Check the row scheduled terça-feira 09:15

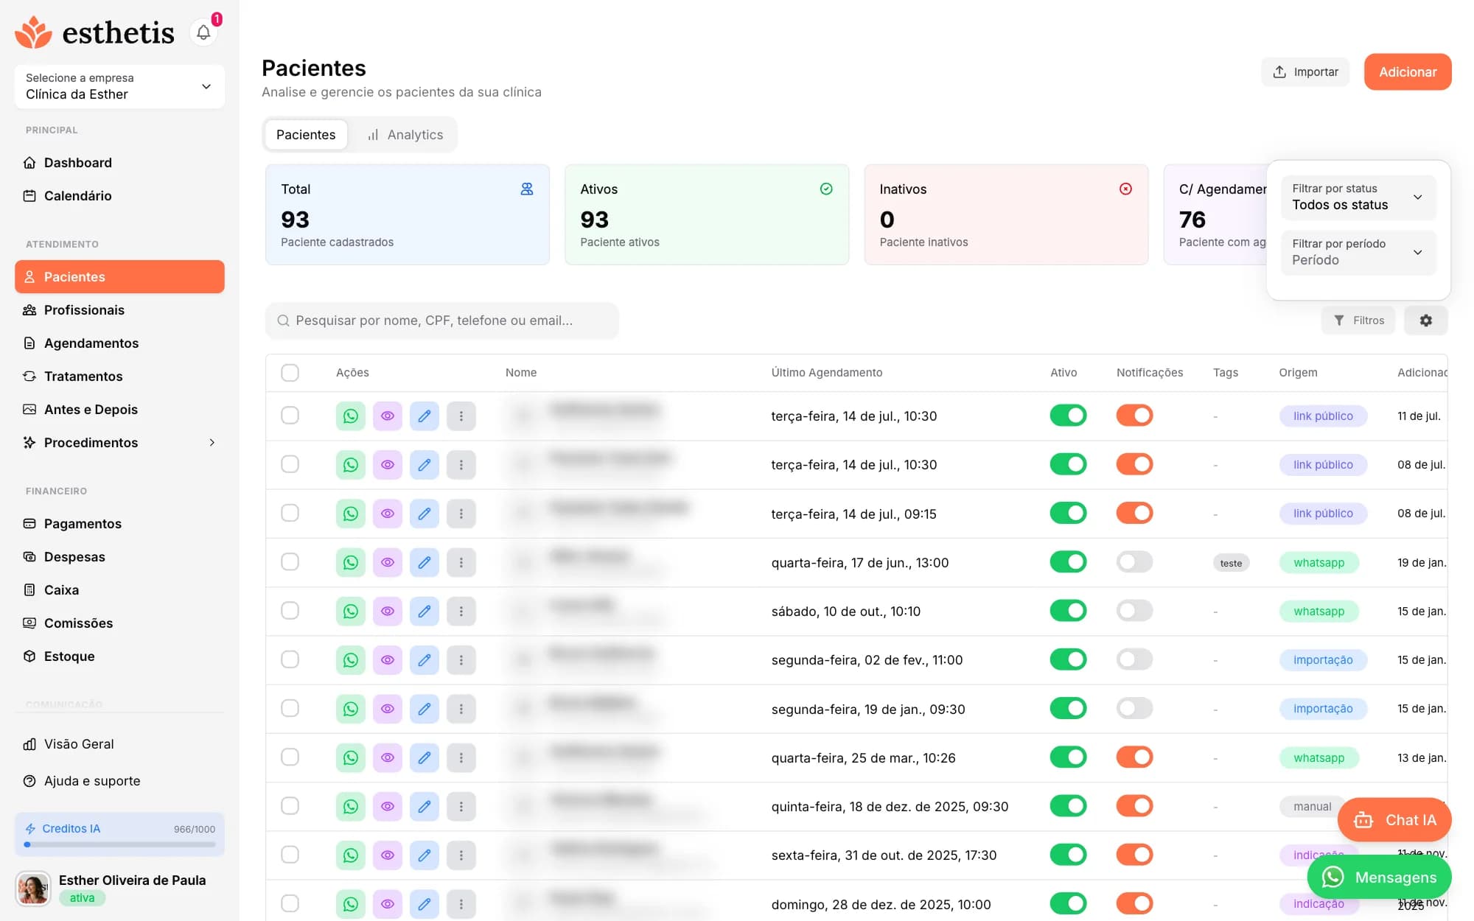[x=290, y=513]
